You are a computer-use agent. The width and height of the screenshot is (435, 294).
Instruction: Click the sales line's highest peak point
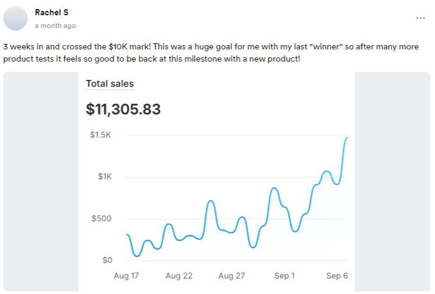coord(347,138)
